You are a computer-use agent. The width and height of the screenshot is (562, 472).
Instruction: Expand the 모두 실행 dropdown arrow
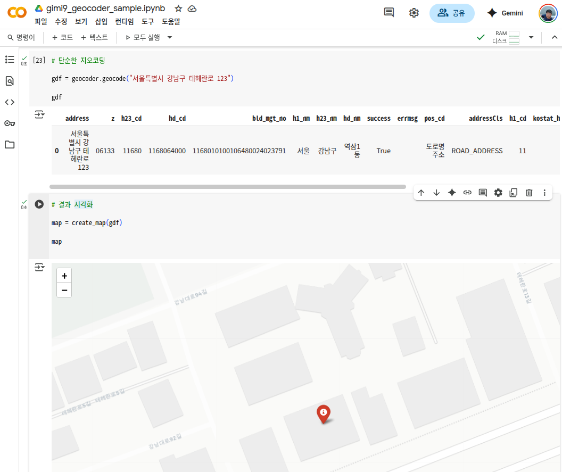click(170, 37)
